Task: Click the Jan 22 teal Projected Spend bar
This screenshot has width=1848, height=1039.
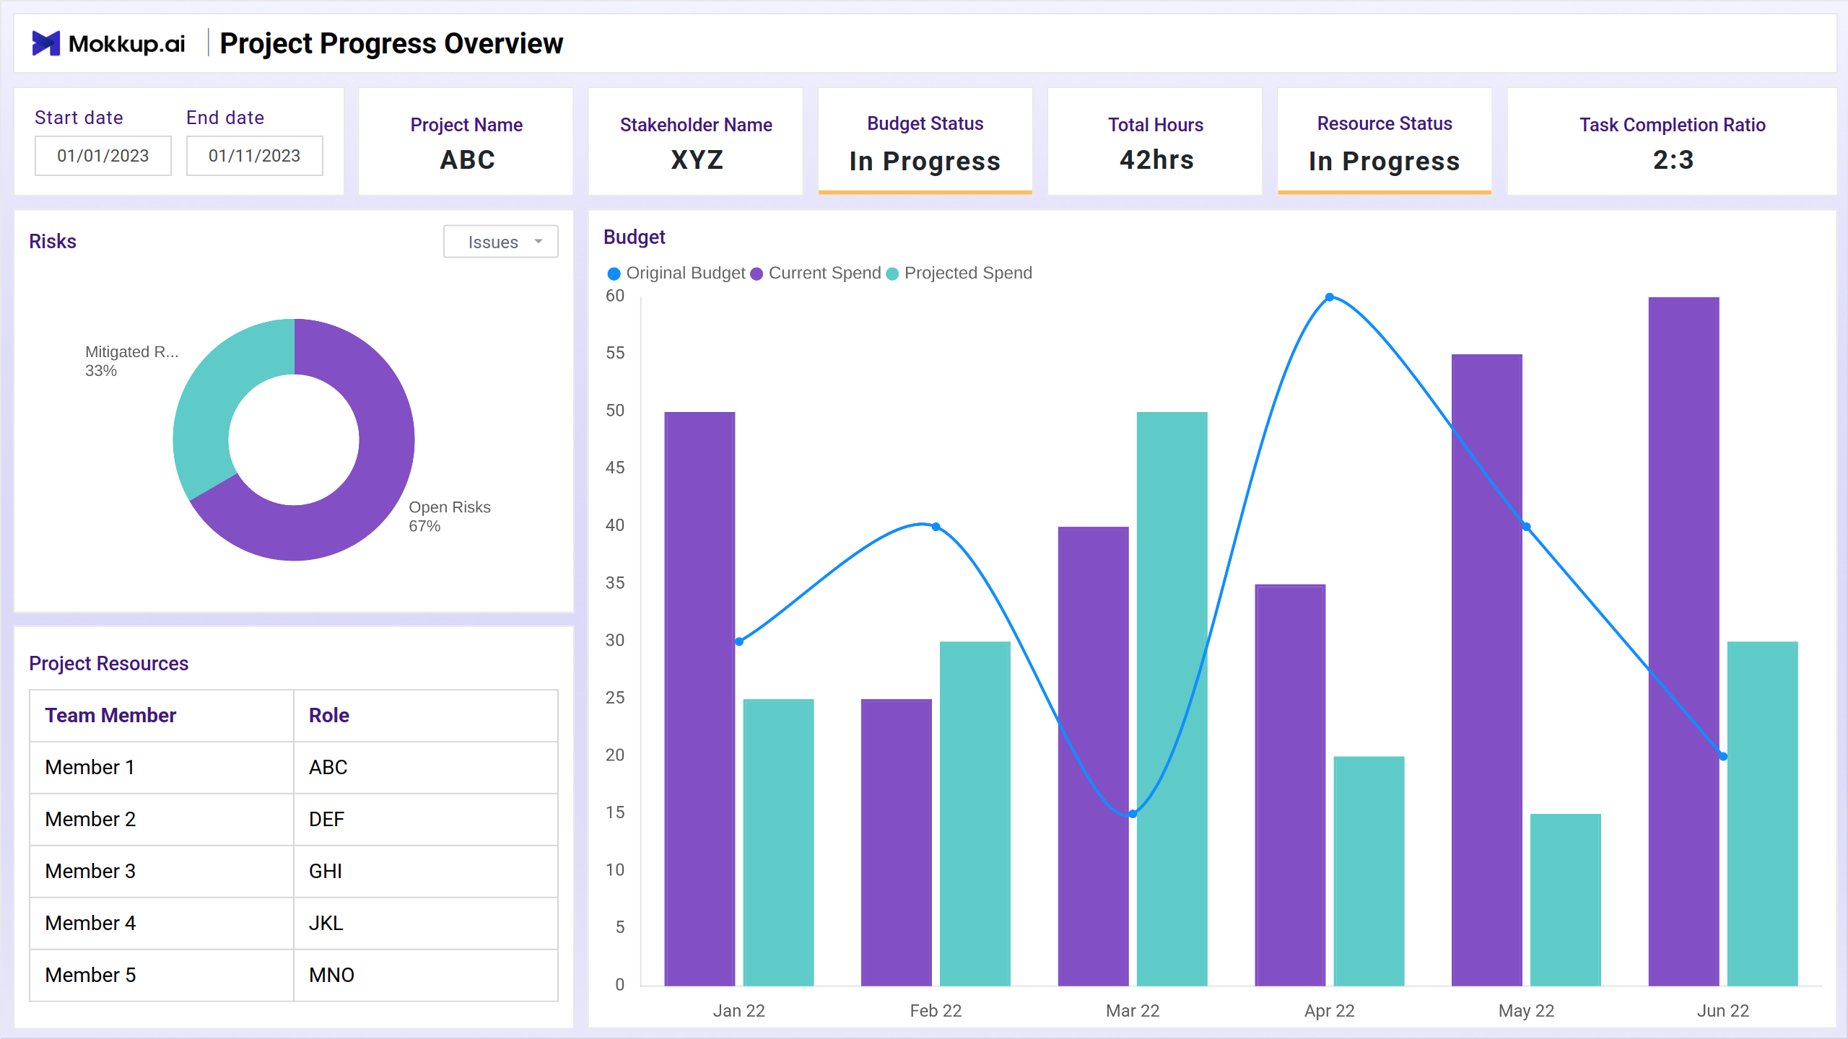Action: coord(778,842)
